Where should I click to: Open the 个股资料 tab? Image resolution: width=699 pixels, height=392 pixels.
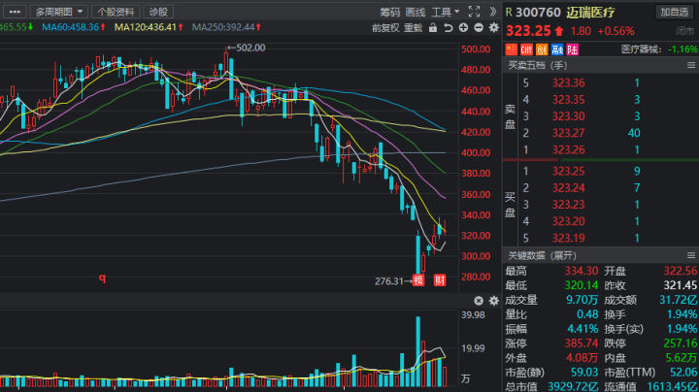tap(116, 12)
